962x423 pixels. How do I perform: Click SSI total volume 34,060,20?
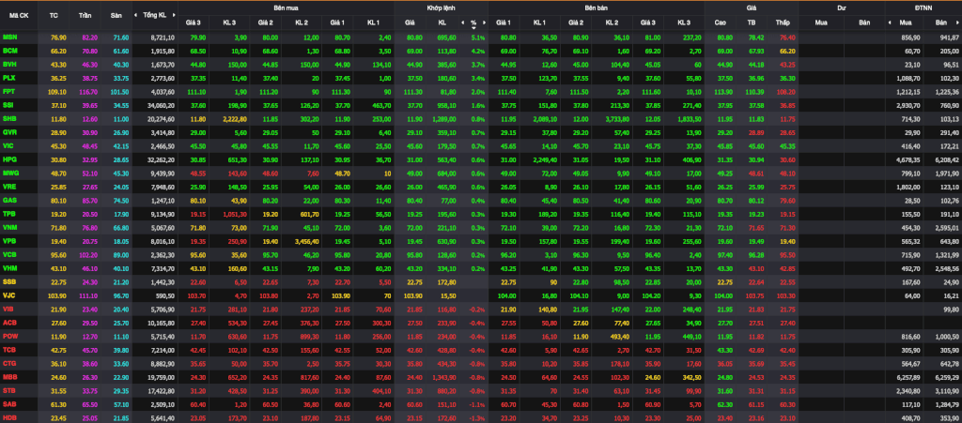[162, 105]
